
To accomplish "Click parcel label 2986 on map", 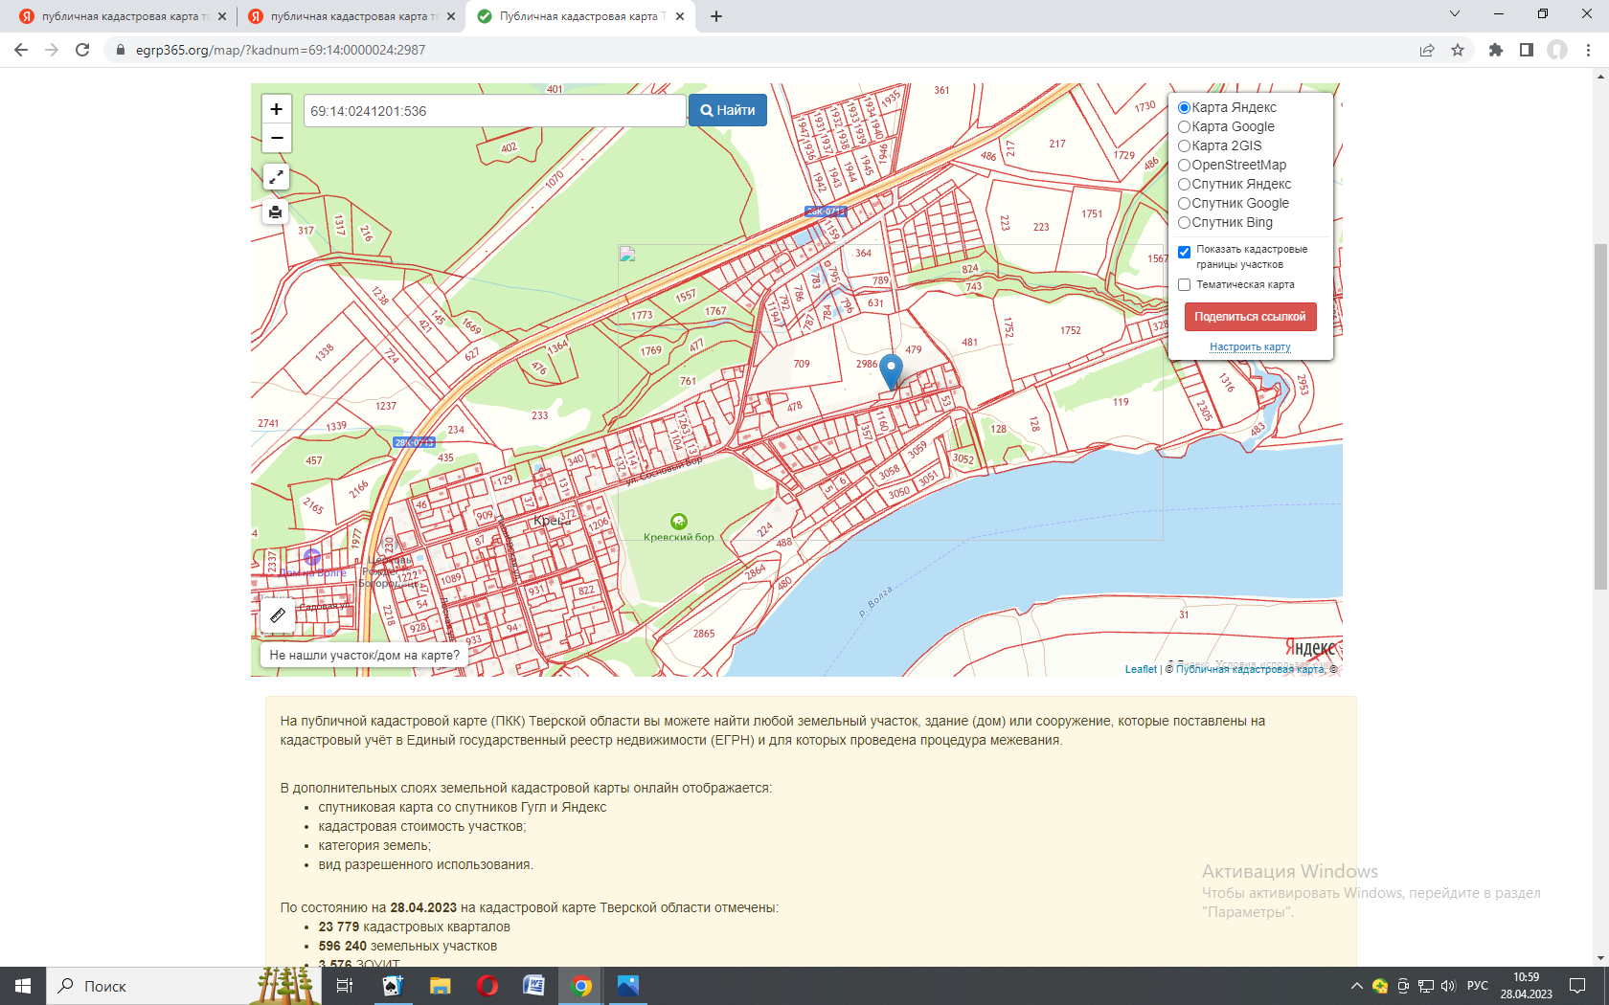I will coord(866,364).
